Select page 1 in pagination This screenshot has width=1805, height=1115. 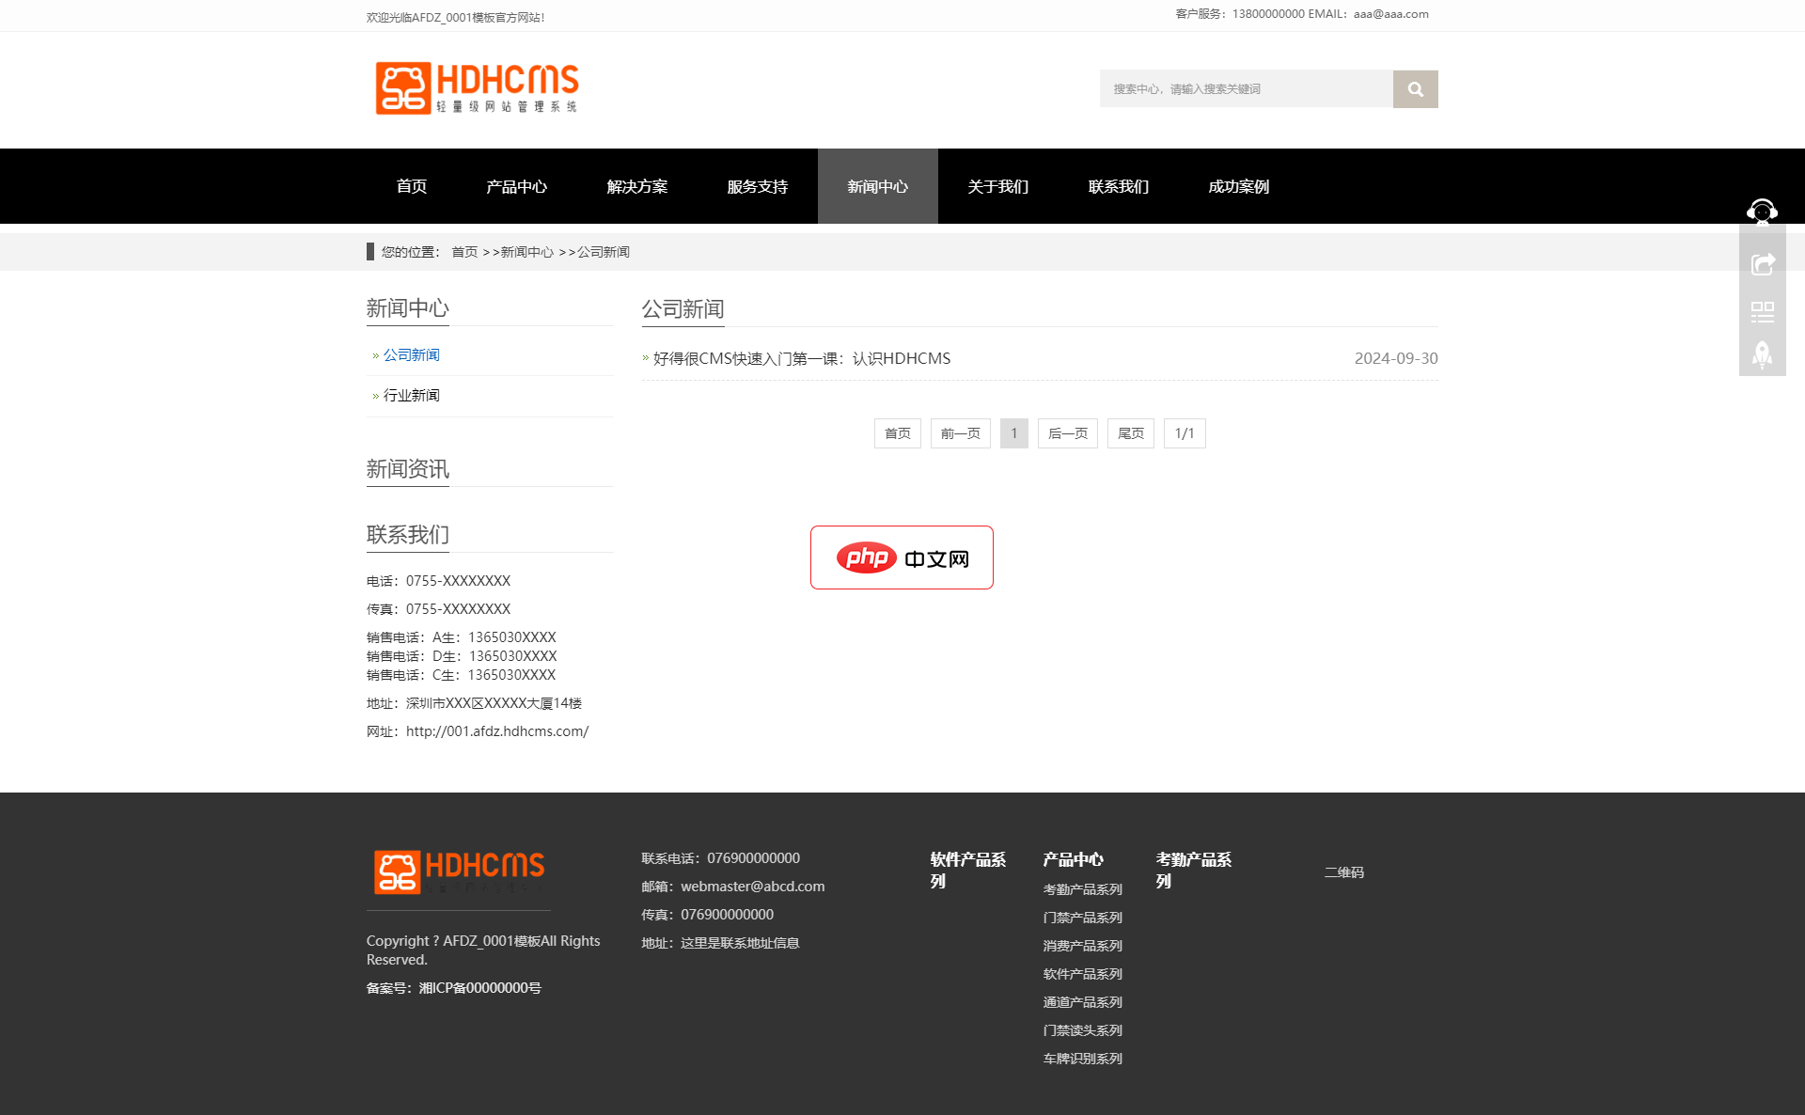pos(1013,432)
